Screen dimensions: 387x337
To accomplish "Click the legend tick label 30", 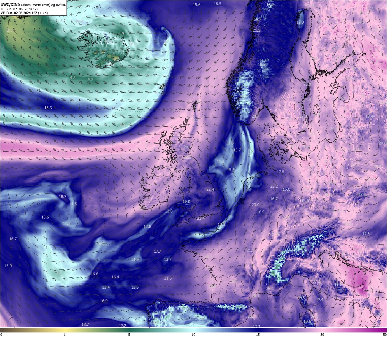I will click(322, 335).
